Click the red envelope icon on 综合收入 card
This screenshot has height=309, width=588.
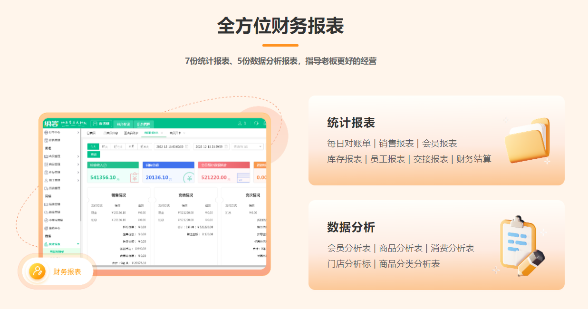pos(135,177)
